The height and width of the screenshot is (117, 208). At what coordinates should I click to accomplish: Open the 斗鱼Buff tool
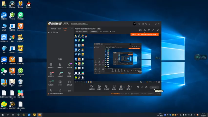[x=60, y=74]
